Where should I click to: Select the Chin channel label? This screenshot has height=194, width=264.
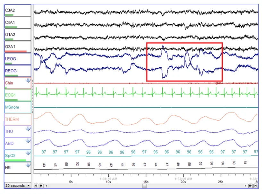pyautogui.click(x=18, y=83)
